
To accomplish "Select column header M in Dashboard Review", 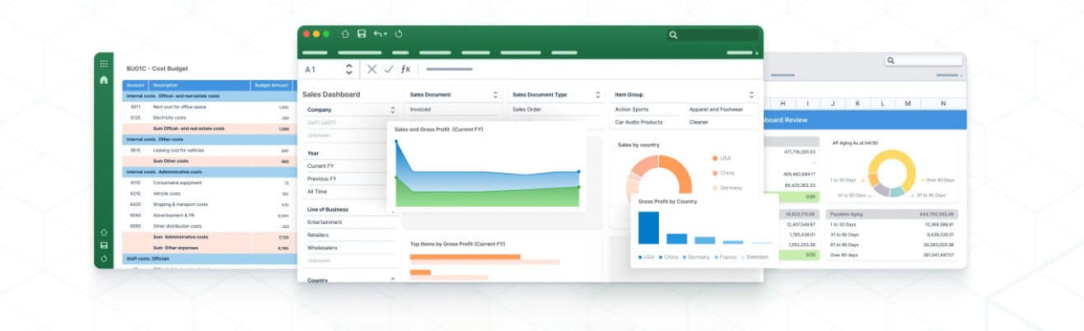I will [908, 103].
